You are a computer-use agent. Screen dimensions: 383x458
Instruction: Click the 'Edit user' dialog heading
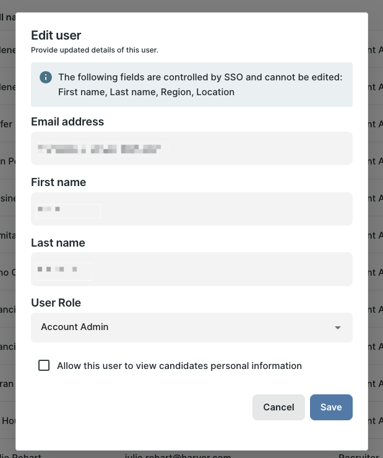coord(56,35)
